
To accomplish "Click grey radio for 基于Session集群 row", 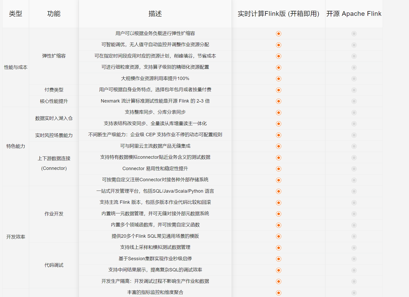I will click(x=354, y=259).
